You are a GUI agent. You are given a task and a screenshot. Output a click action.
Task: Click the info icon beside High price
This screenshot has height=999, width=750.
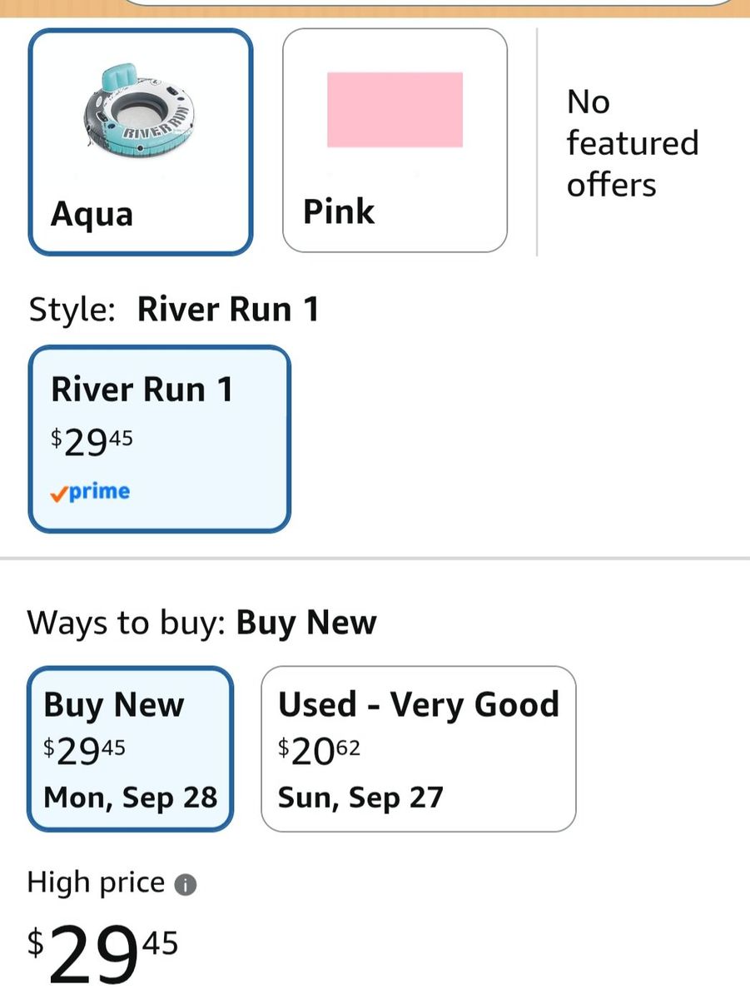coord(186,885)
